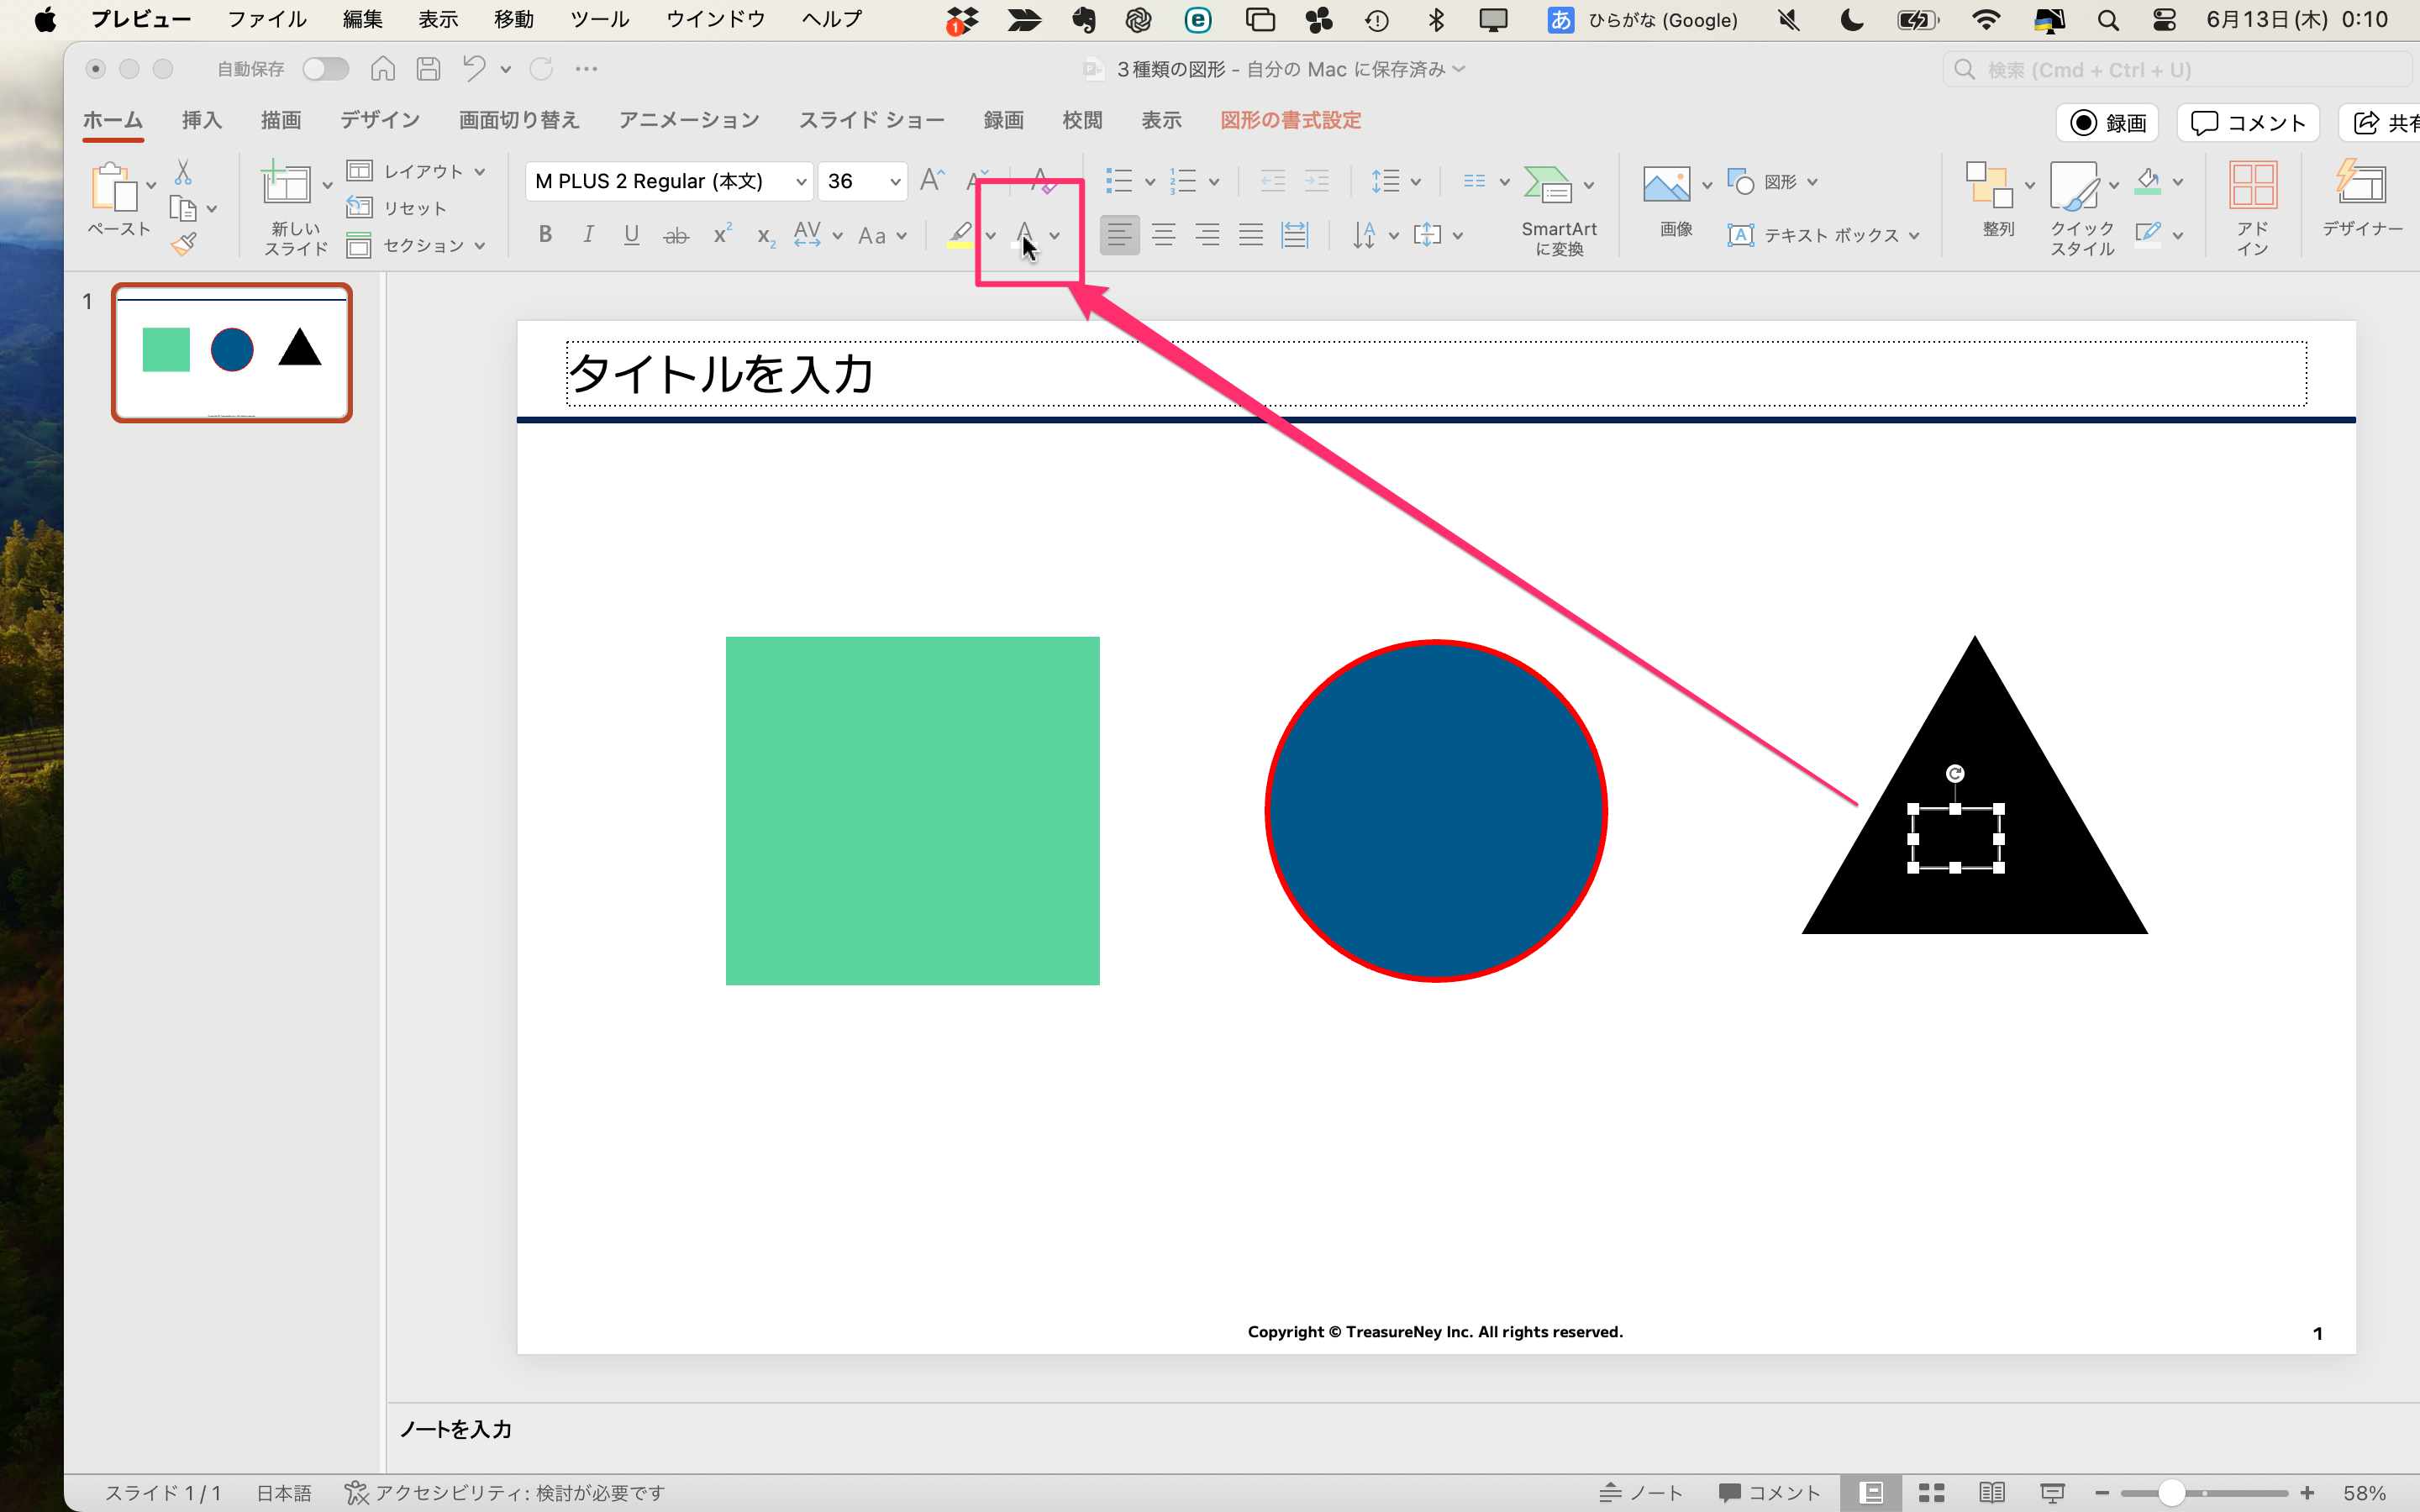Click the Increase Font Size icon
The height and width of the screenshot is (1512, 2420).
tap(932, 180)
